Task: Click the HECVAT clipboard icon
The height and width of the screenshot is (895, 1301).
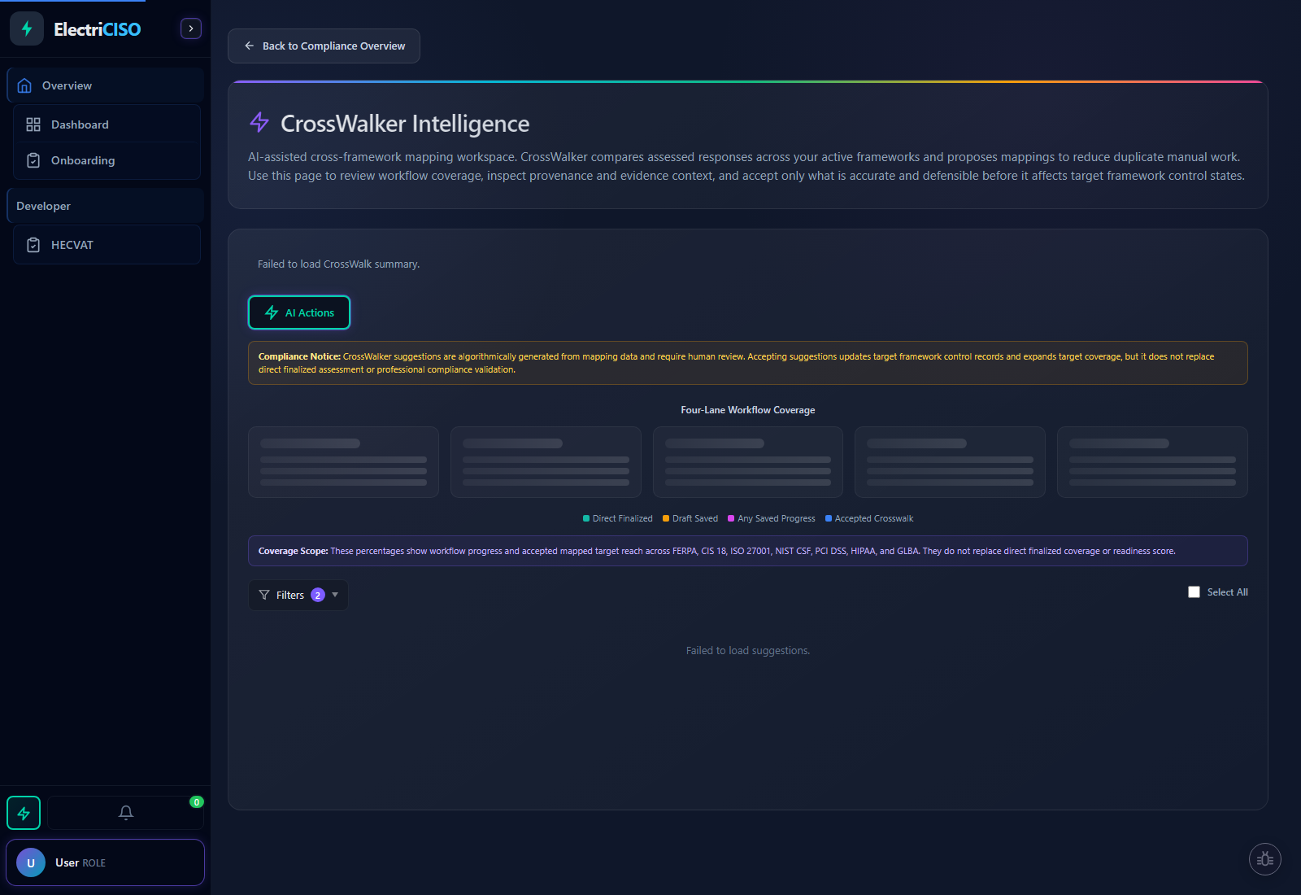Action: pyautogui.click(x=33, y=245)
